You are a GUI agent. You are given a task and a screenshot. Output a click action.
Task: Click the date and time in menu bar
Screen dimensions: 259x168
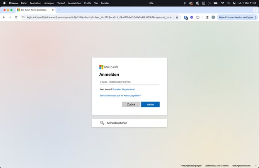coord(247,3)
